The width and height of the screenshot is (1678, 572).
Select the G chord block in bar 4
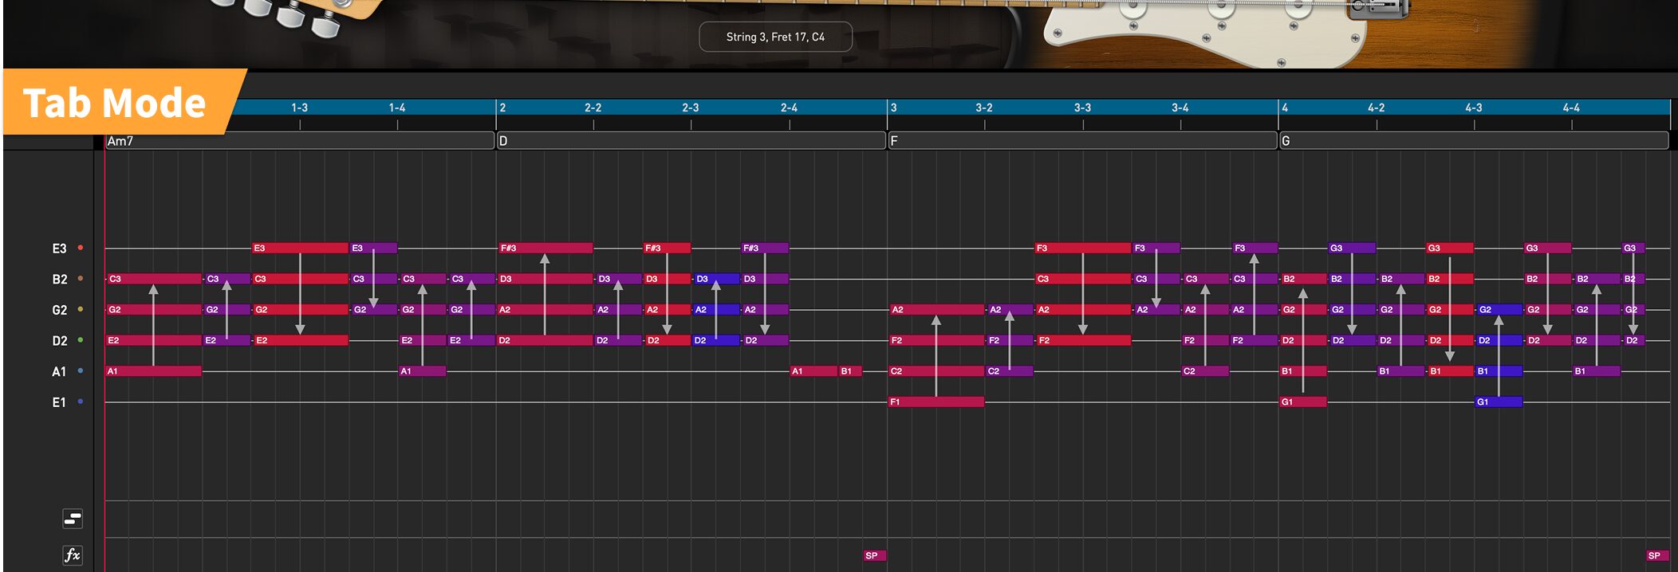[1473, 141]
